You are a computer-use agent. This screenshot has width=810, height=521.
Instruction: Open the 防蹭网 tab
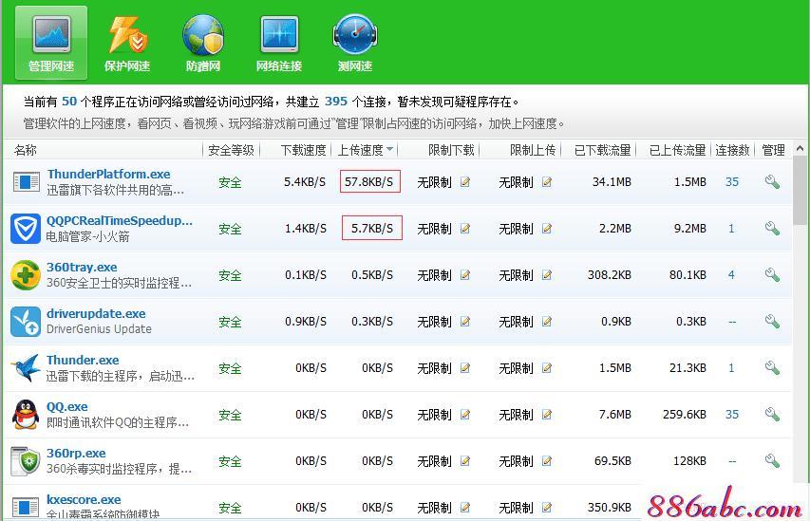coord(203,43)
